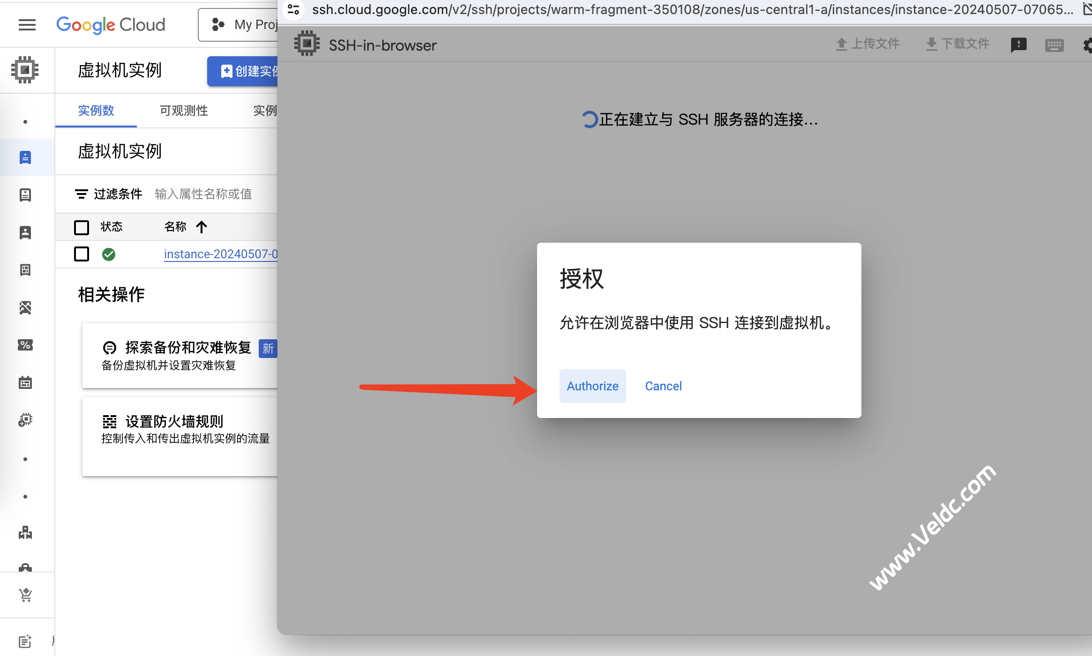This screenshot has height=656, width=1092.
Task: Click Cancel in the authorization dialog
Action: [663, 386]
